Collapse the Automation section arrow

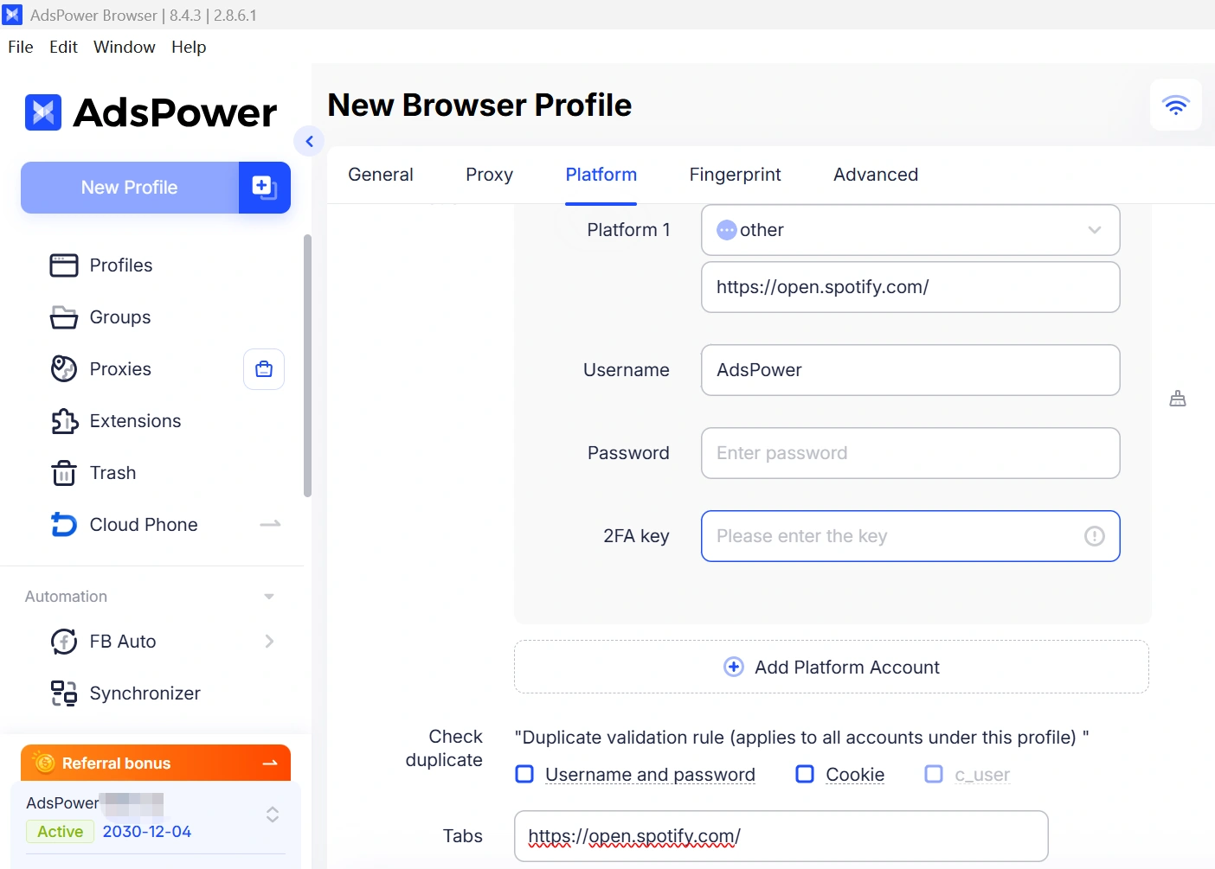click(269, 597)
